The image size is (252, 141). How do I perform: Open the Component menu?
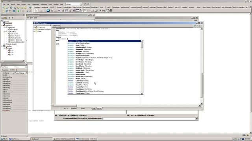click(x=35, y=4)
